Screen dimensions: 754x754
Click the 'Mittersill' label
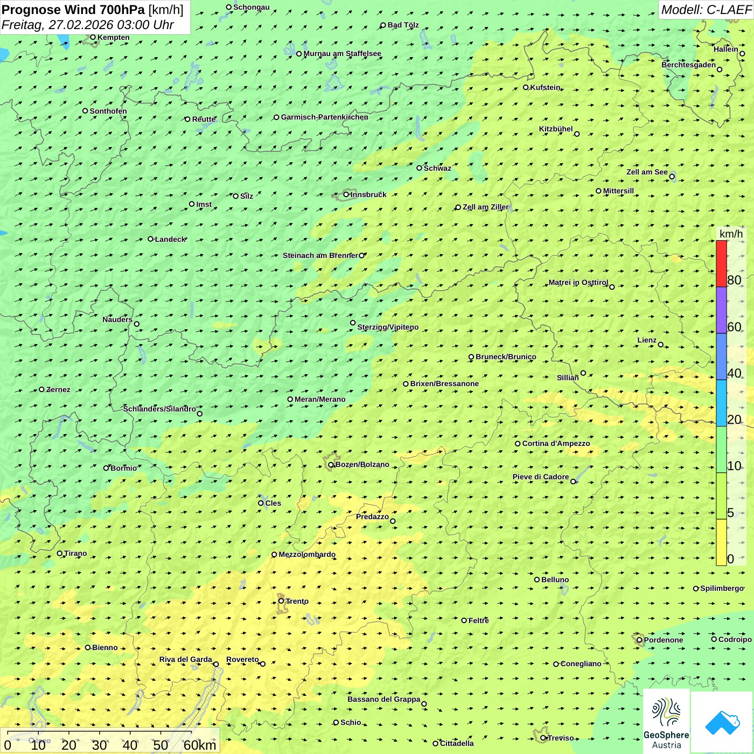619,191
